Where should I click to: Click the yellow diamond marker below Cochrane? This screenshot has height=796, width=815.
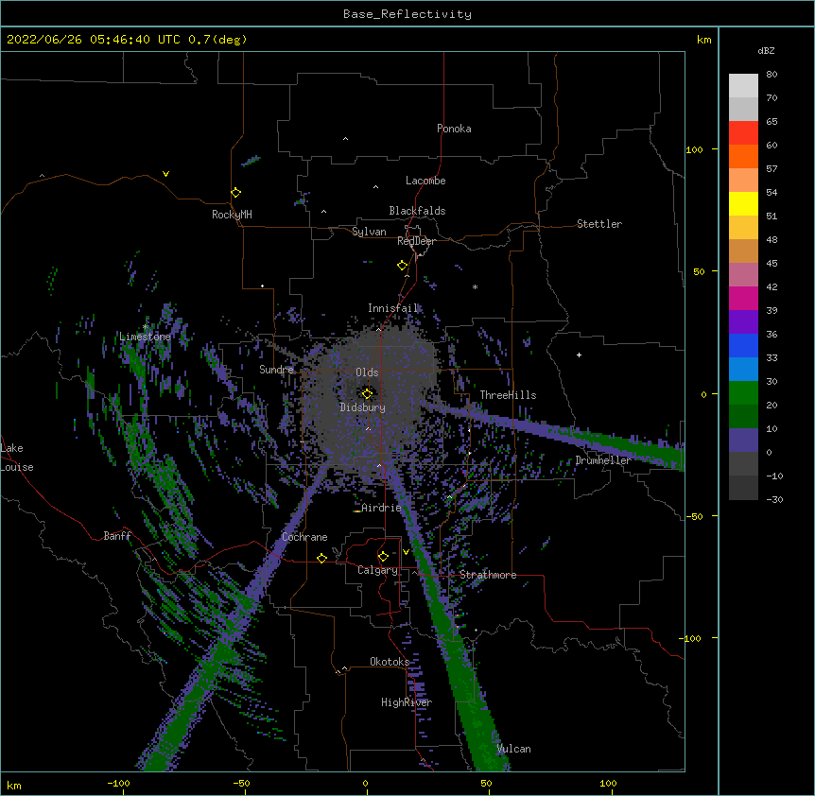[x=321, y=558]
